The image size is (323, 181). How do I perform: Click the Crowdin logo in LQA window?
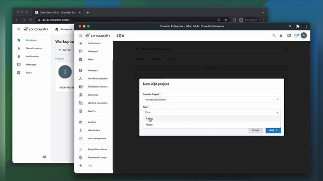[98, 36]
